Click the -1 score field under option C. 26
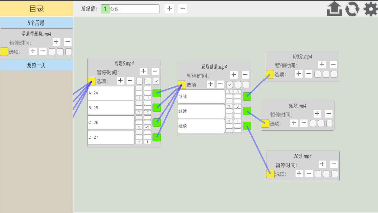 [x=147, y=127]
